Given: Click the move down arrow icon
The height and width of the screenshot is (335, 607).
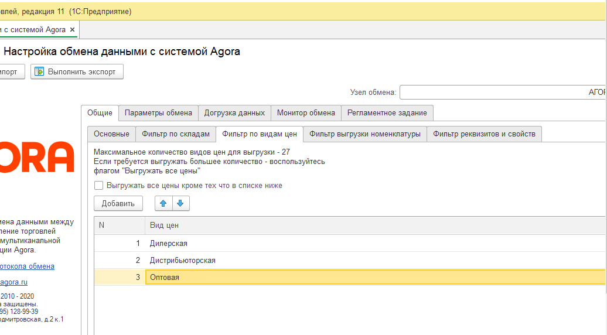Looking at the screenshot, I should [180, 203].
